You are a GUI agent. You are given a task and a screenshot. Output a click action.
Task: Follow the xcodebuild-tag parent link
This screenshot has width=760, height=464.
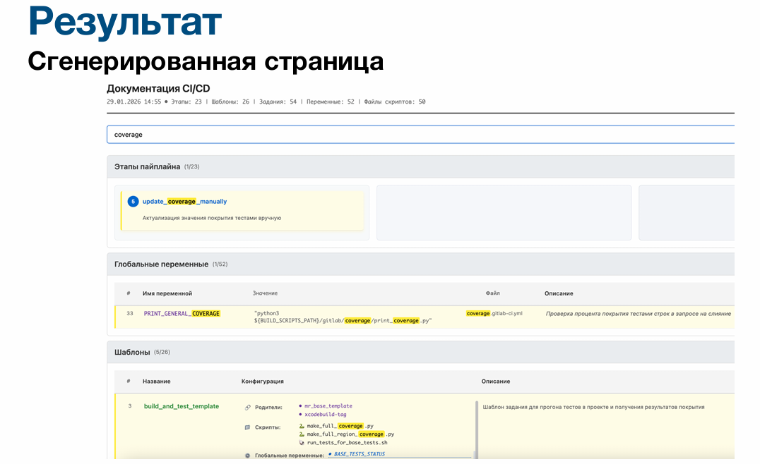tap(325, 414)
